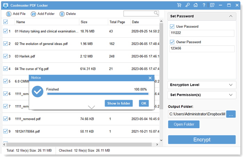The width and height of the screenshot is (243, 157).
Task: Click date 2021-10-21 15:07
Action: [x=145, y=131]
